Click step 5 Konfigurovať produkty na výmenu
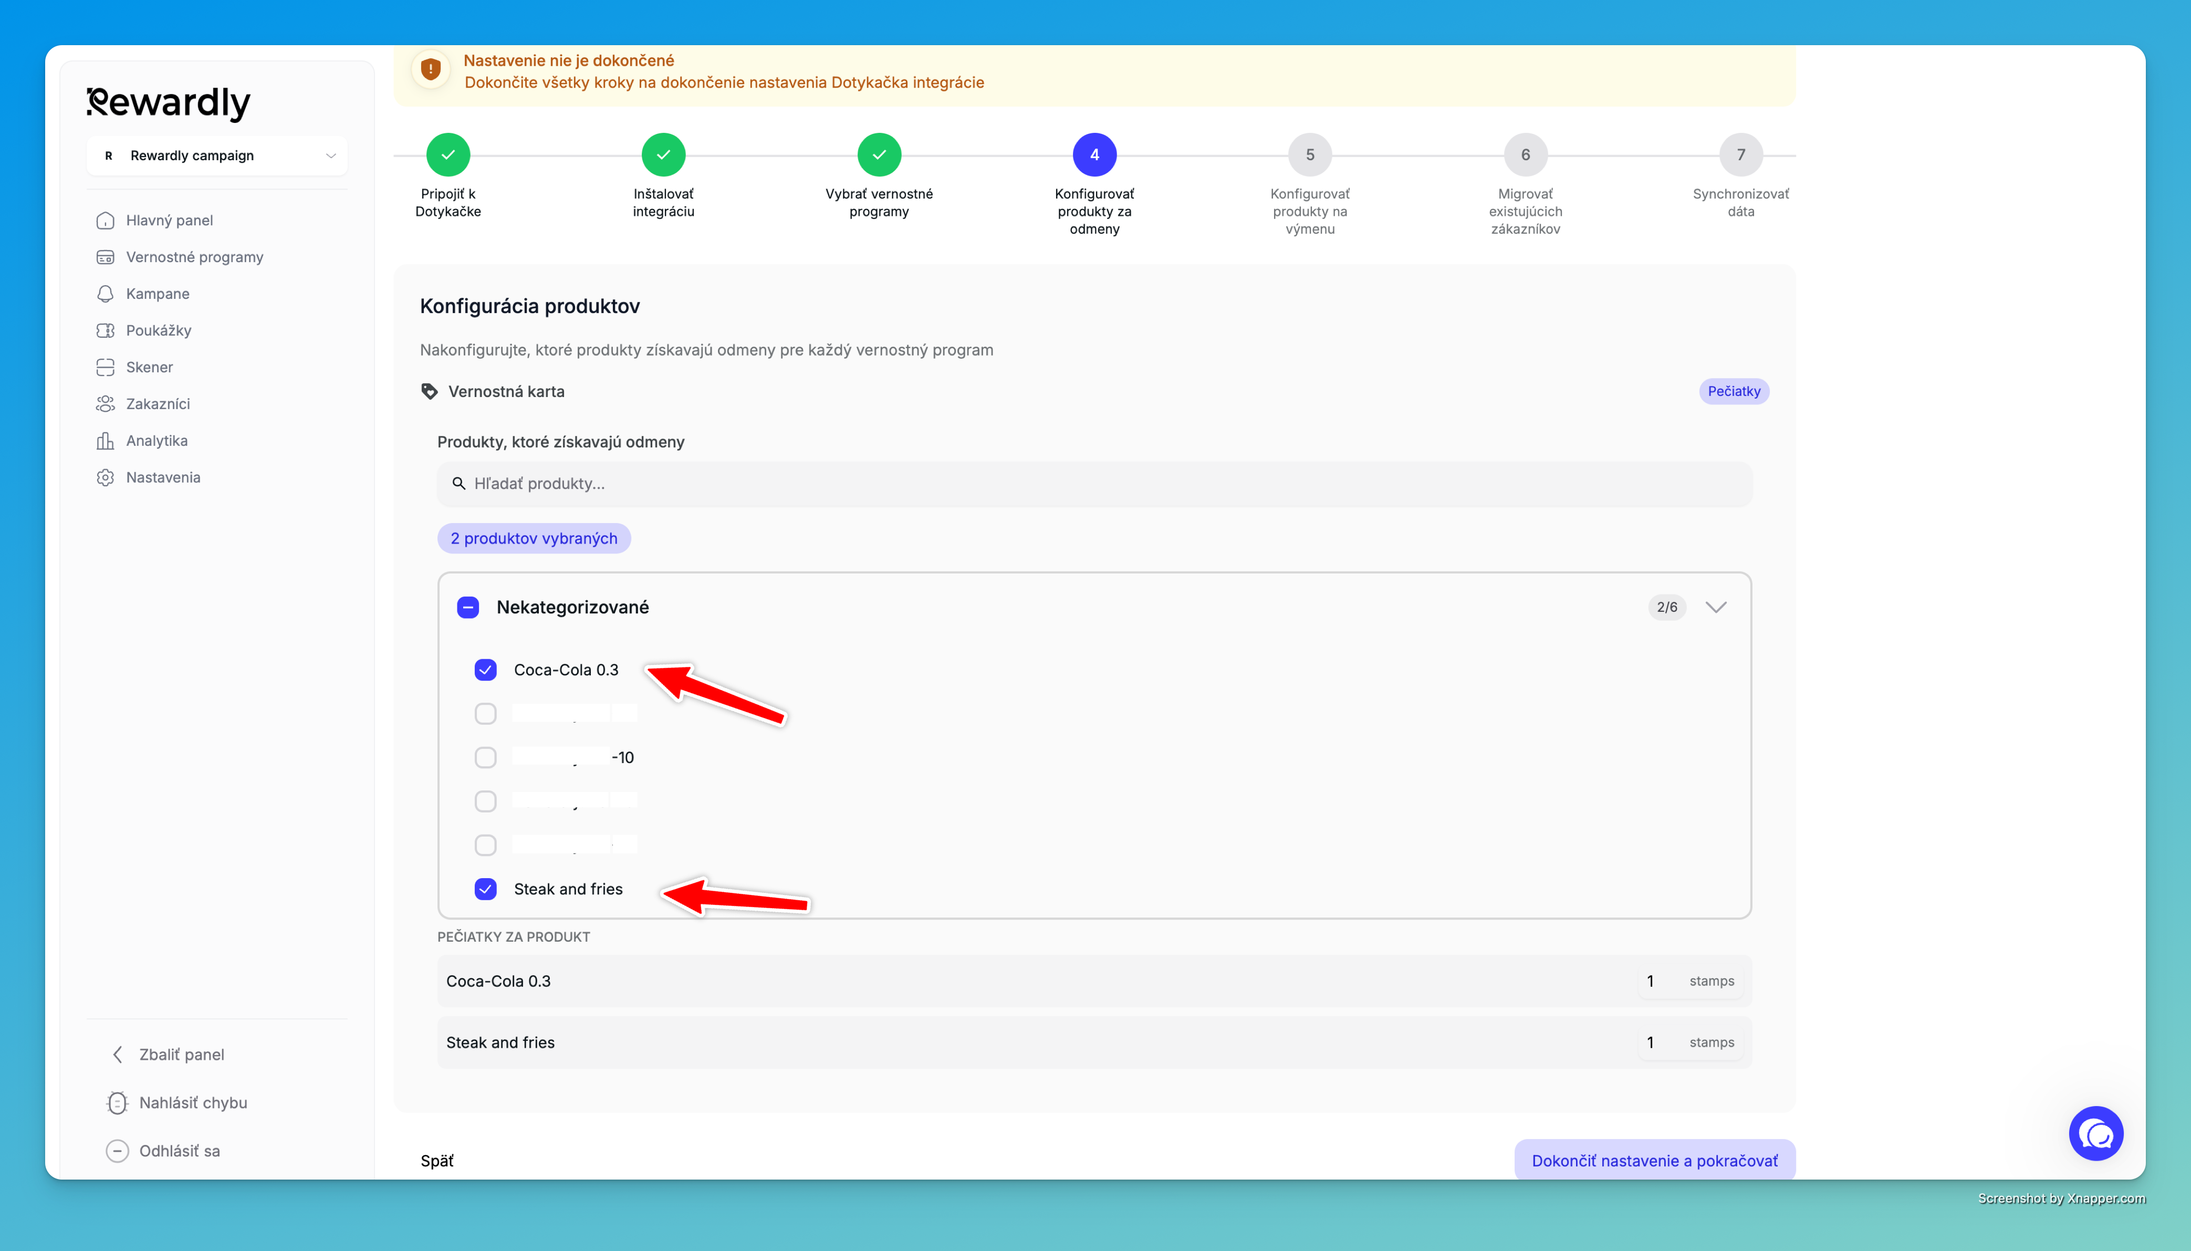The image size is (2191, 1251). [x=1310, y=154]
